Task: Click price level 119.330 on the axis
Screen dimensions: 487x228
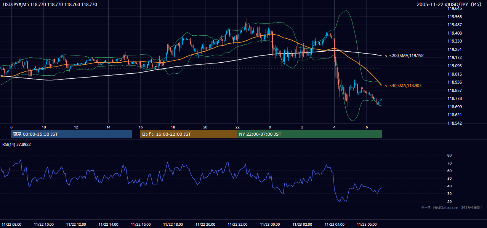Action: pyautogui.click(x=455, y=41)
